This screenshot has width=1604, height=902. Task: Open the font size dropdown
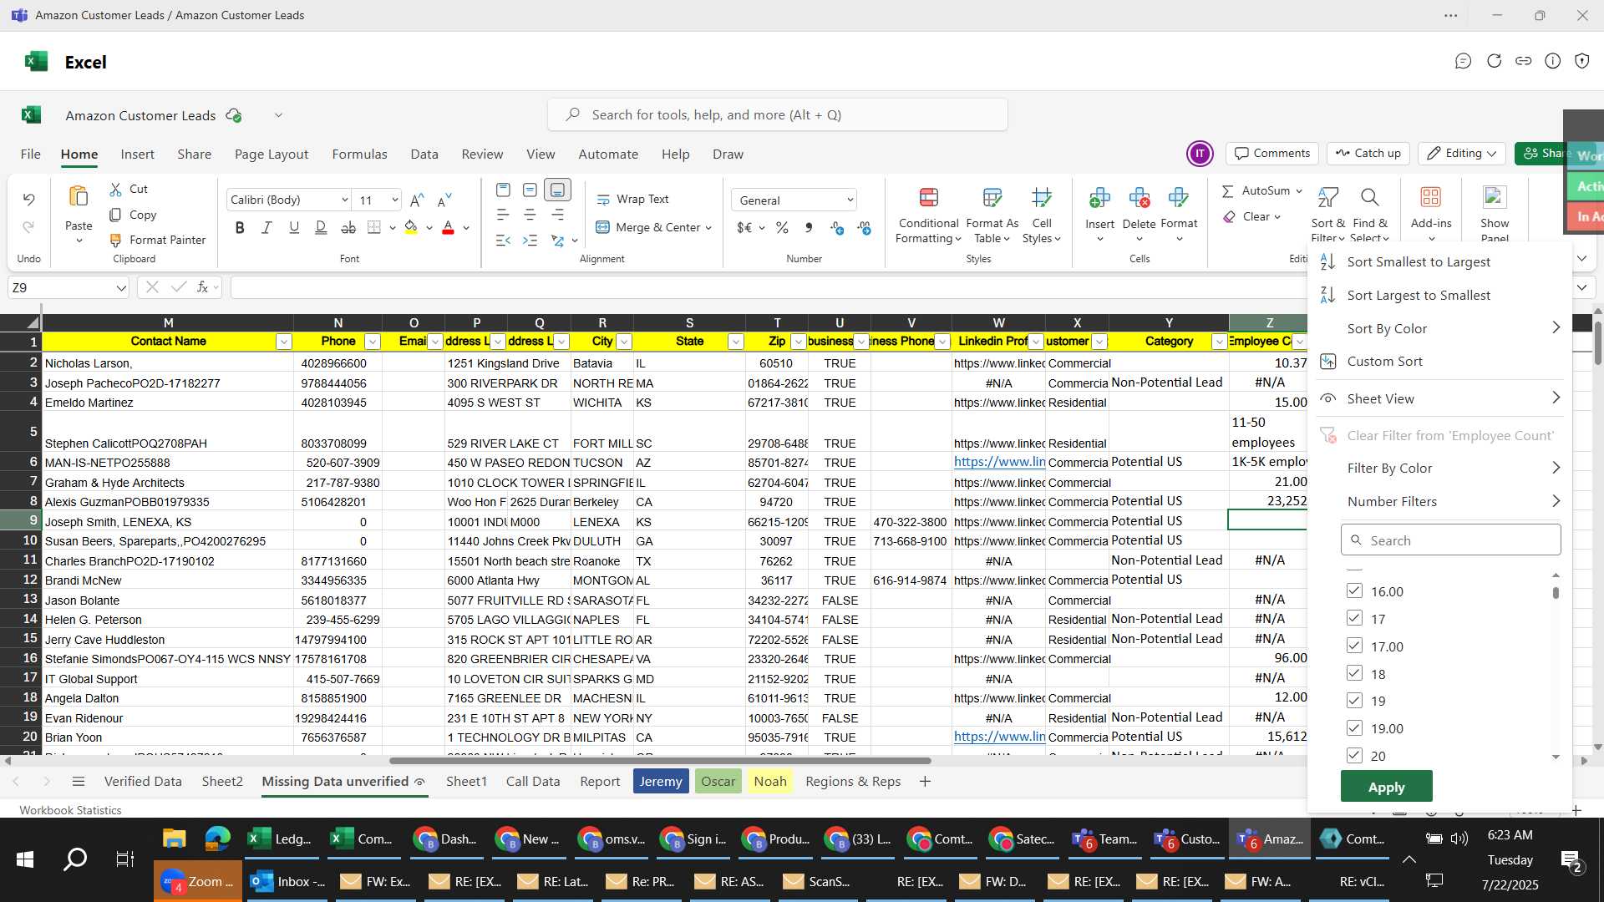pos(394,200)
